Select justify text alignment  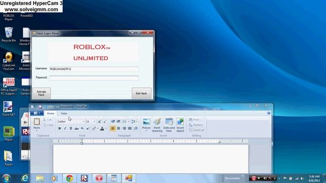point(130,129)
